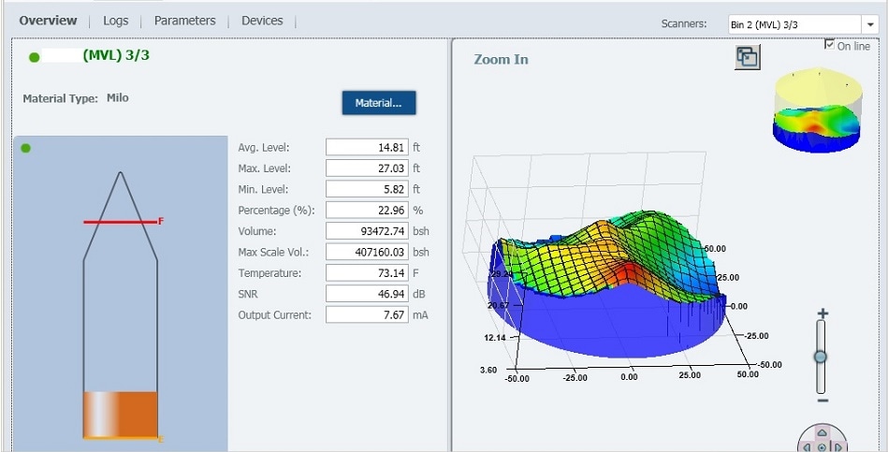
Task: Click the Avg. Level value field
Action: 367,147
